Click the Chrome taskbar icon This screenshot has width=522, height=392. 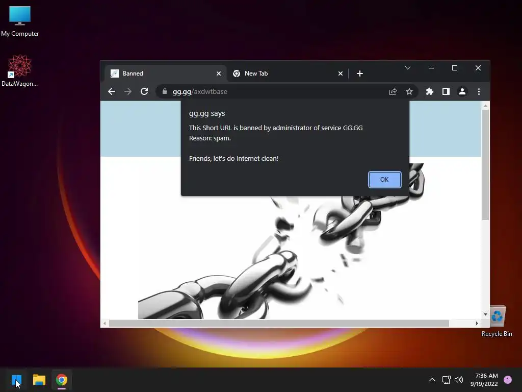tap(62, 380)
